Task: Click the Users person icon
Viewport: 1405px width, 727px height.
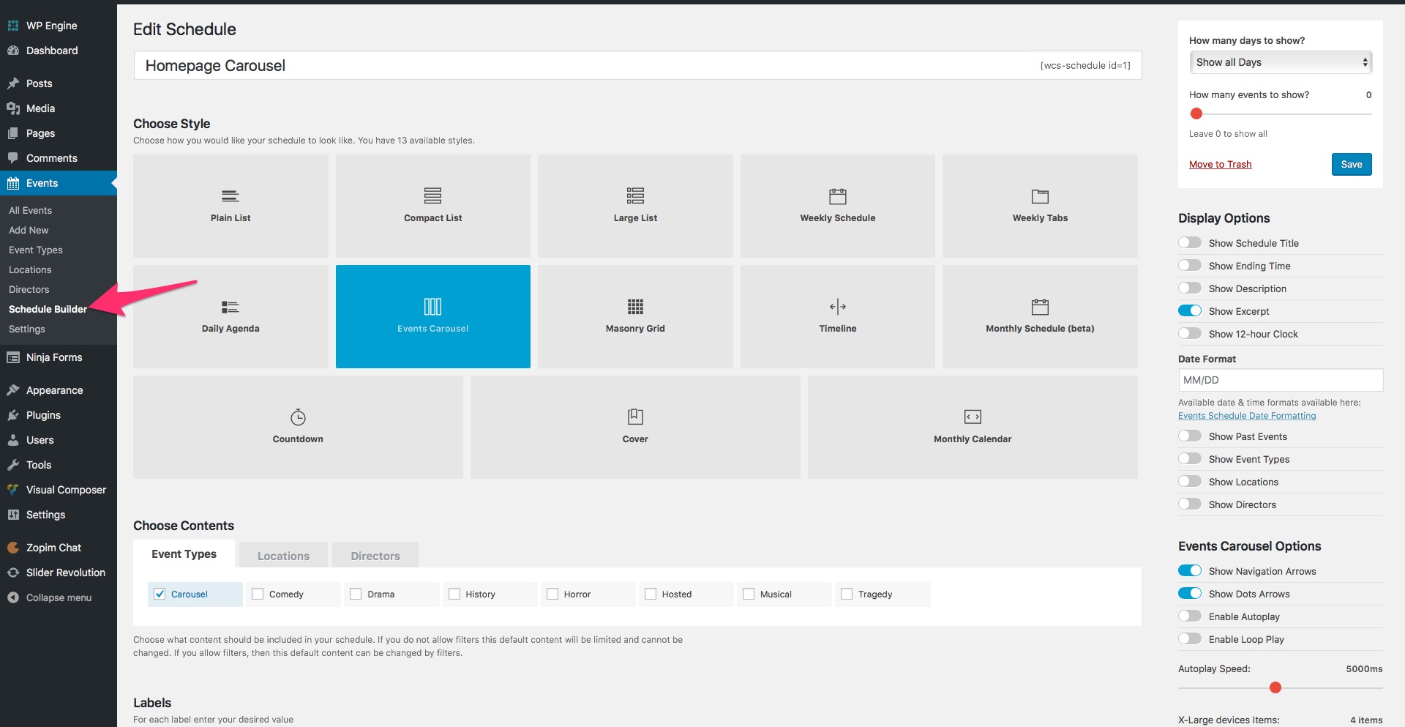Action: (13, 440)
